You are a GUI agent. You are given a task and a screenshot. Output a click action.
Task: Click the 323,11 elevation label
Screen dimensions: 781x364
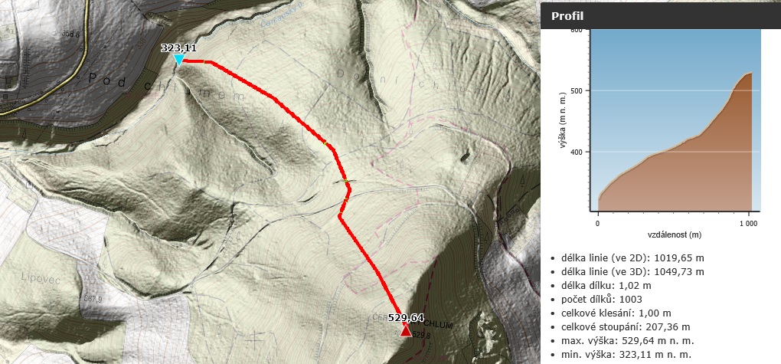[179, 48]
